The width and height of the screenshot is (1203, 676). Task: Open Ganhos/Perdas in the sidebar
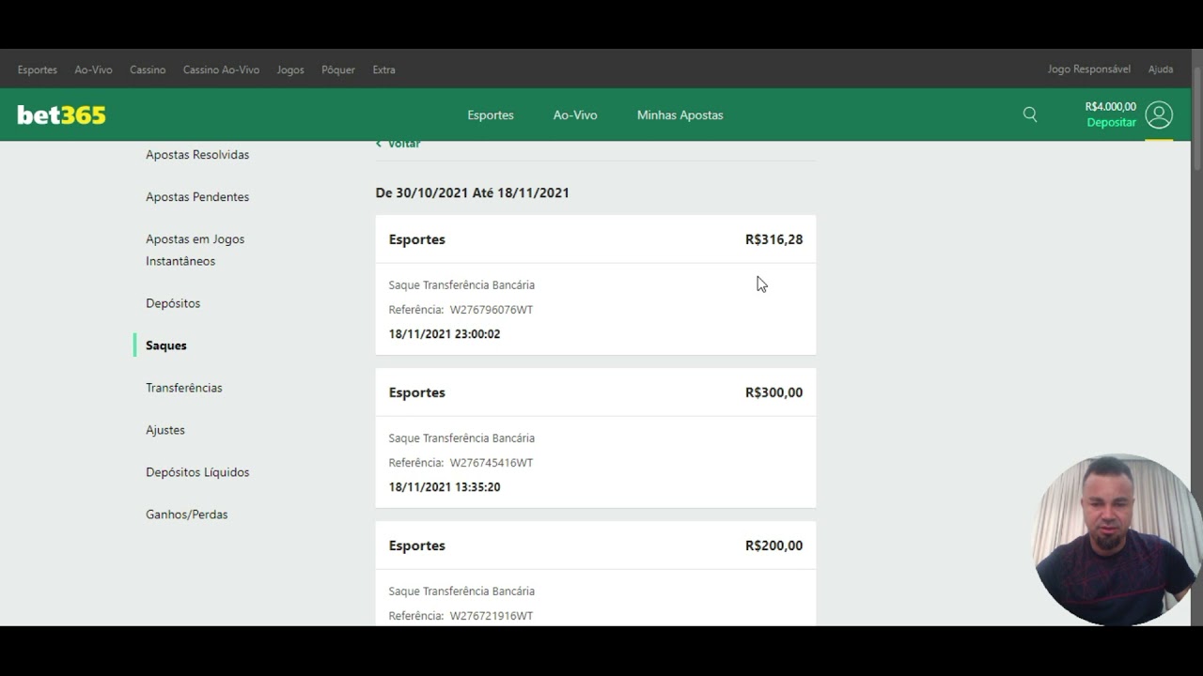coord(187,515)
